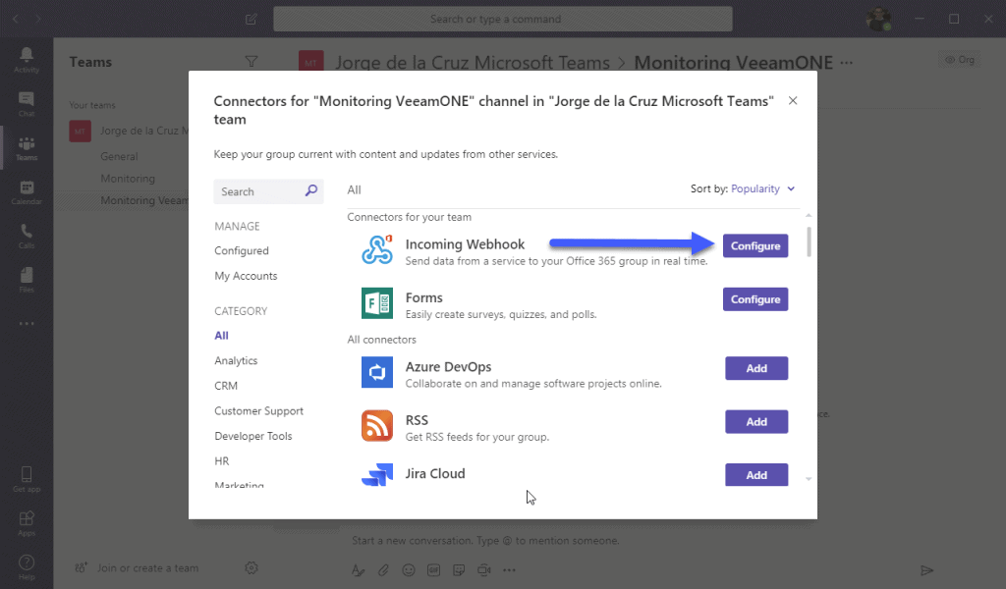The width and height of the screenshot is (1006, 589).
Task: Select the Developer Tools category
Action: pyautogui.click(x=253, y=436)
